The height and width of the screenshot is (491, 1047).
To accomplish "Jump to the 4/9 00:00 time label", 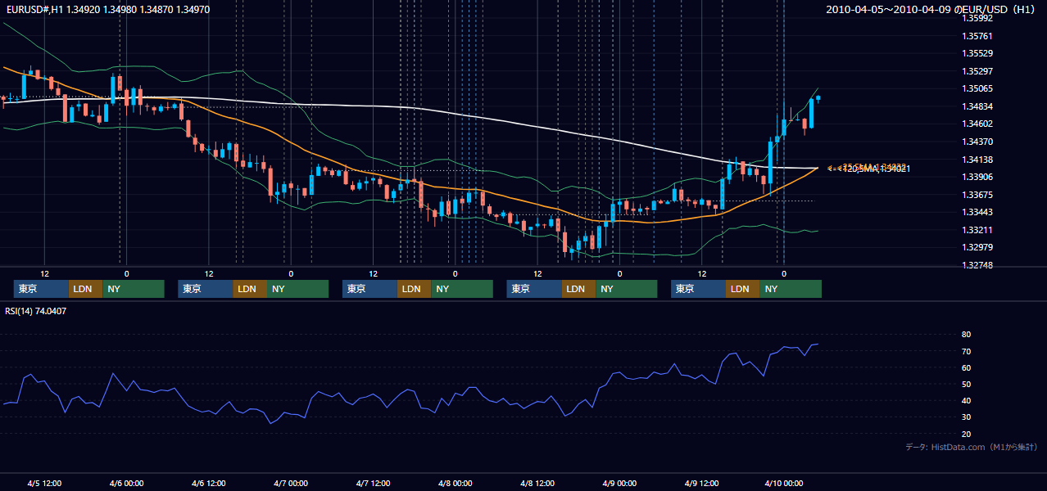I will pos(619,483).
